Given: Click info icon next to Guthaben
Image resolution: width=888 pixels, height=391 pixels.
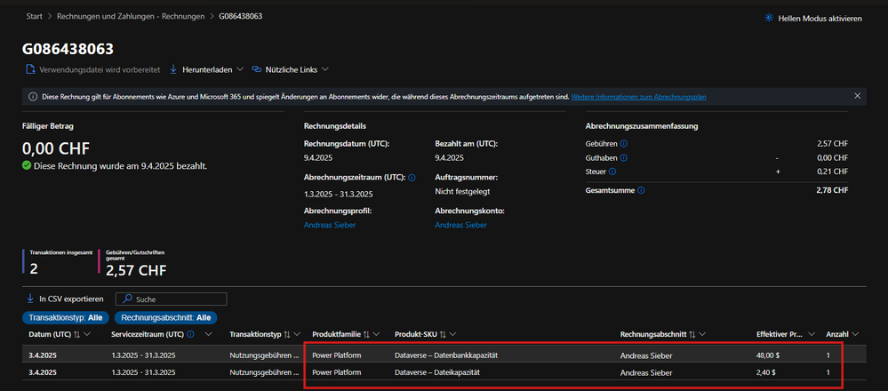Looking at the screenshot, I should pyautogui.click(x=624, y=158).
